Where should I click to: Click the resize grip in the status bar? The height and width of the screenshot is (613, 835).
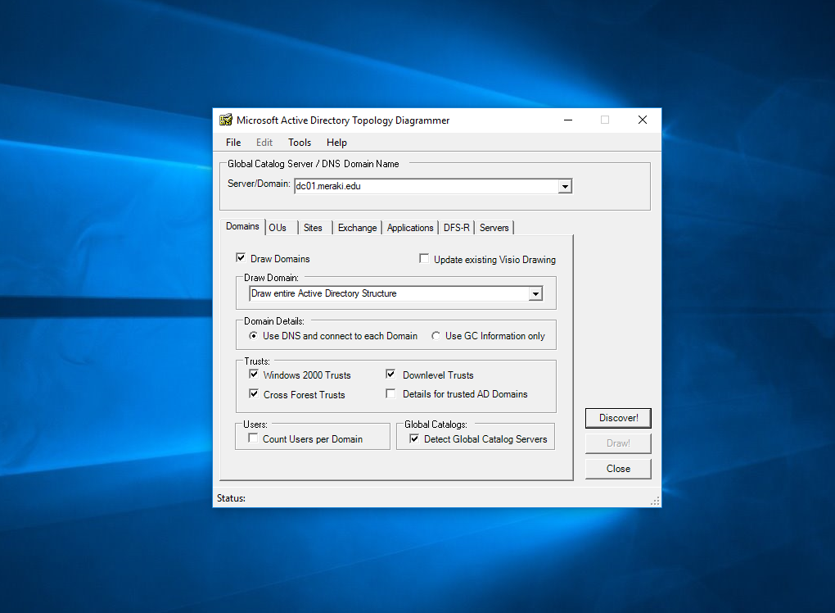pyautogui.click(x=655, y=501)
